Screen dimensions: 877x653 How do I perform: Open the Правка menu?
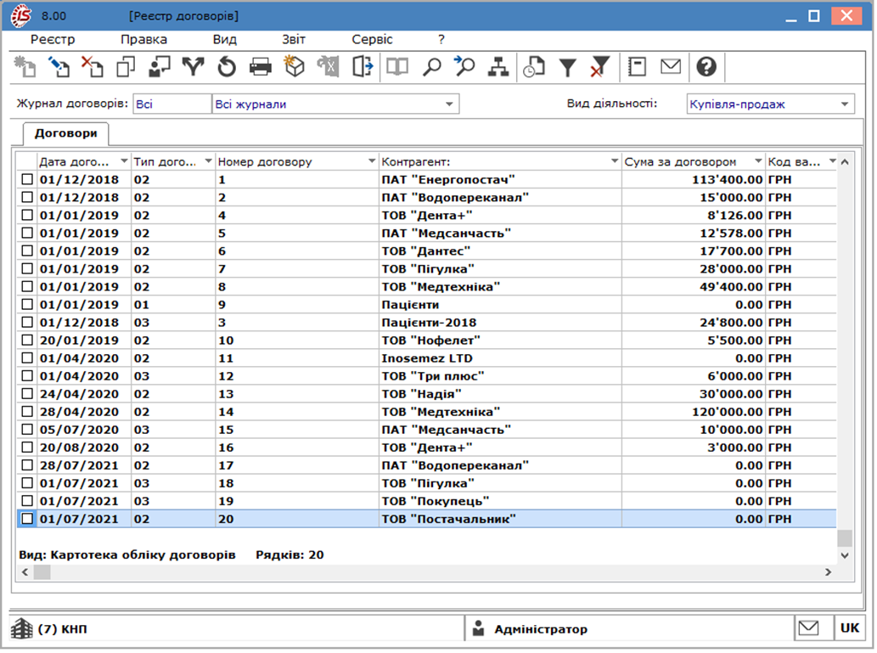pyautogui.click(x=143, y=39)
